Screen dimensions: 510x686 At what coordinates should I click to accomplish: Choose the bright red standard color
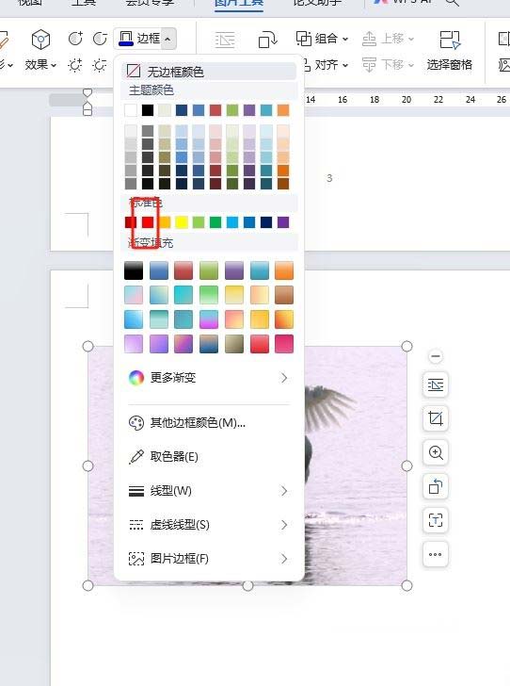click(148, 222)
